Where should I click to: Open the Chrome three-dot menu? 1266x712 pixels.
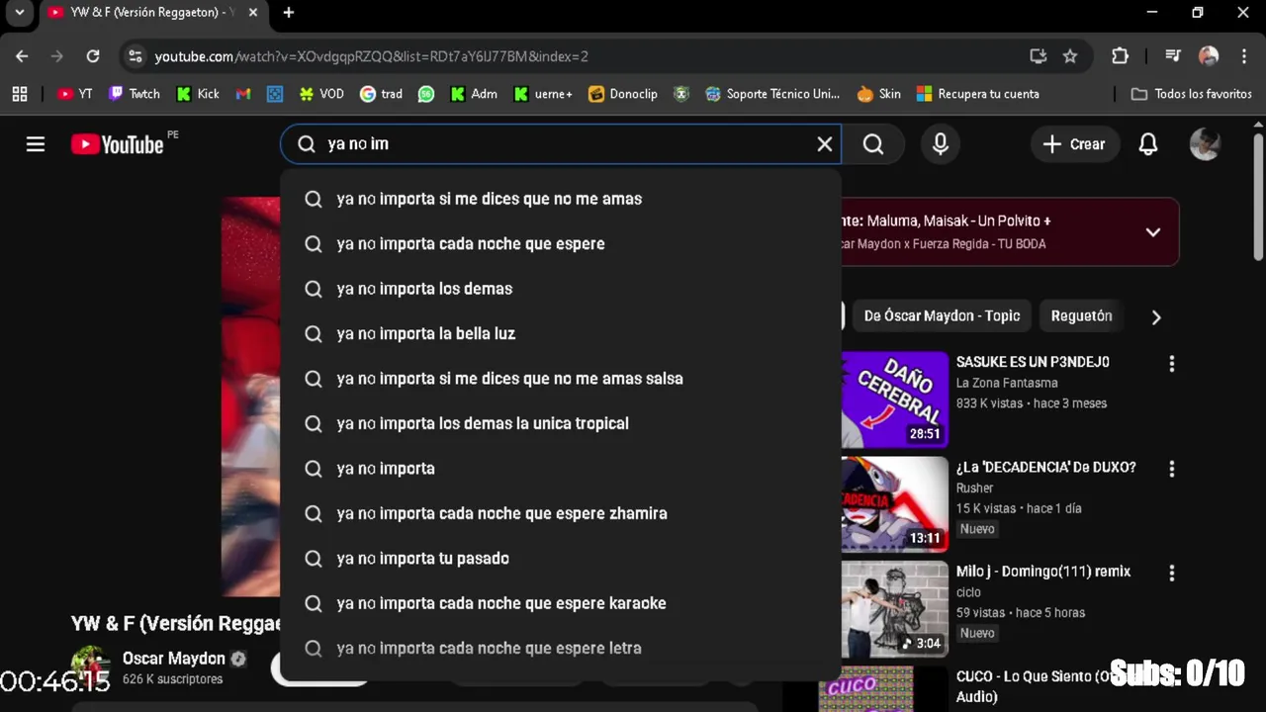(x=1243, y=56)
